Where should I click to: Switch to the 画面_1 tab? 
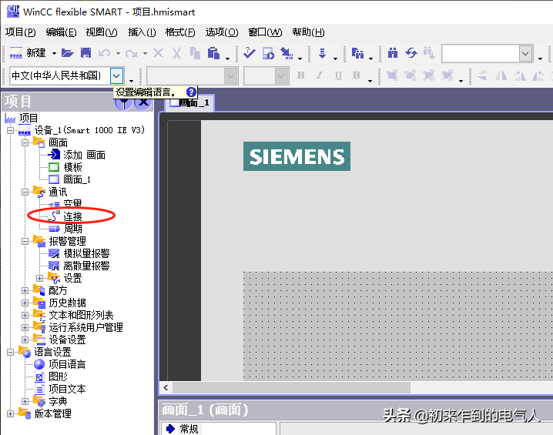tap(189, 102)
